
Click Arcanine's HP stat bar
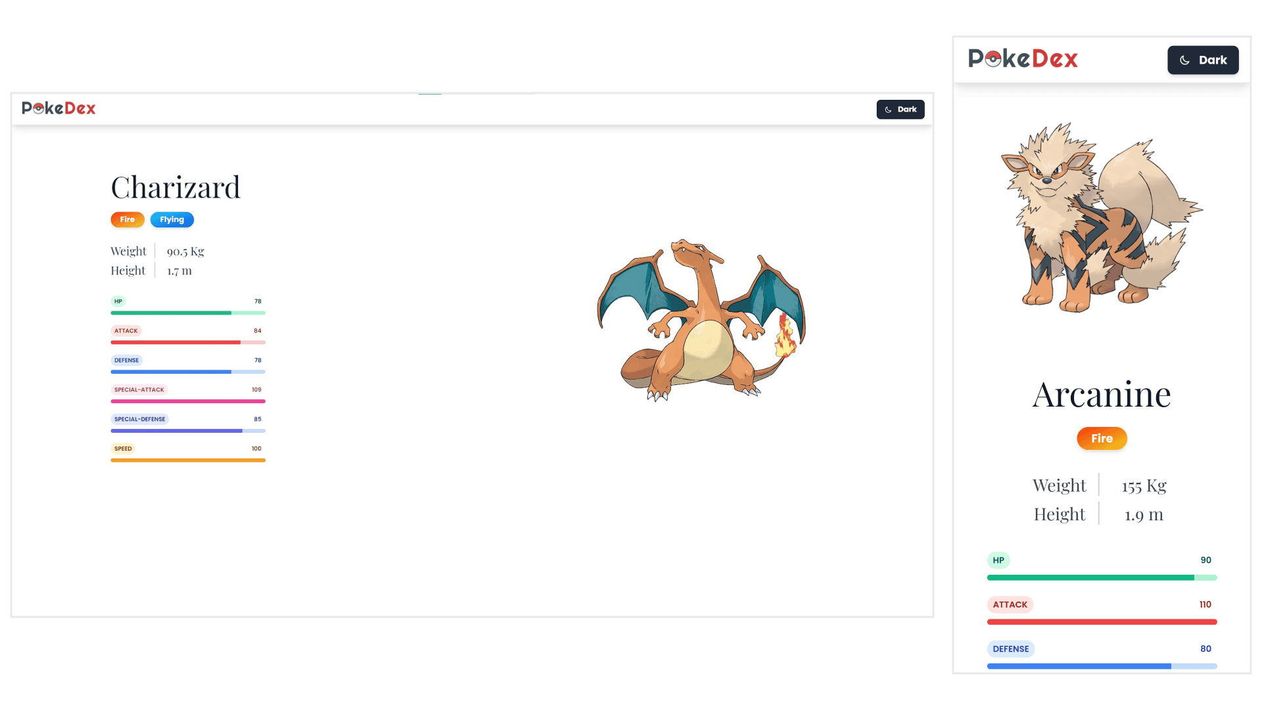click(1102, 578)
